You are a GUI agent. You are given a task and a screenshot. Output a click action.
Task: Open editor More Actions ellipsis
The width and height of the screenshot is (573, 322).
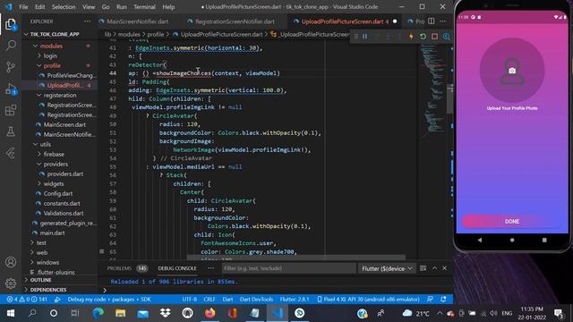[443, 21]
